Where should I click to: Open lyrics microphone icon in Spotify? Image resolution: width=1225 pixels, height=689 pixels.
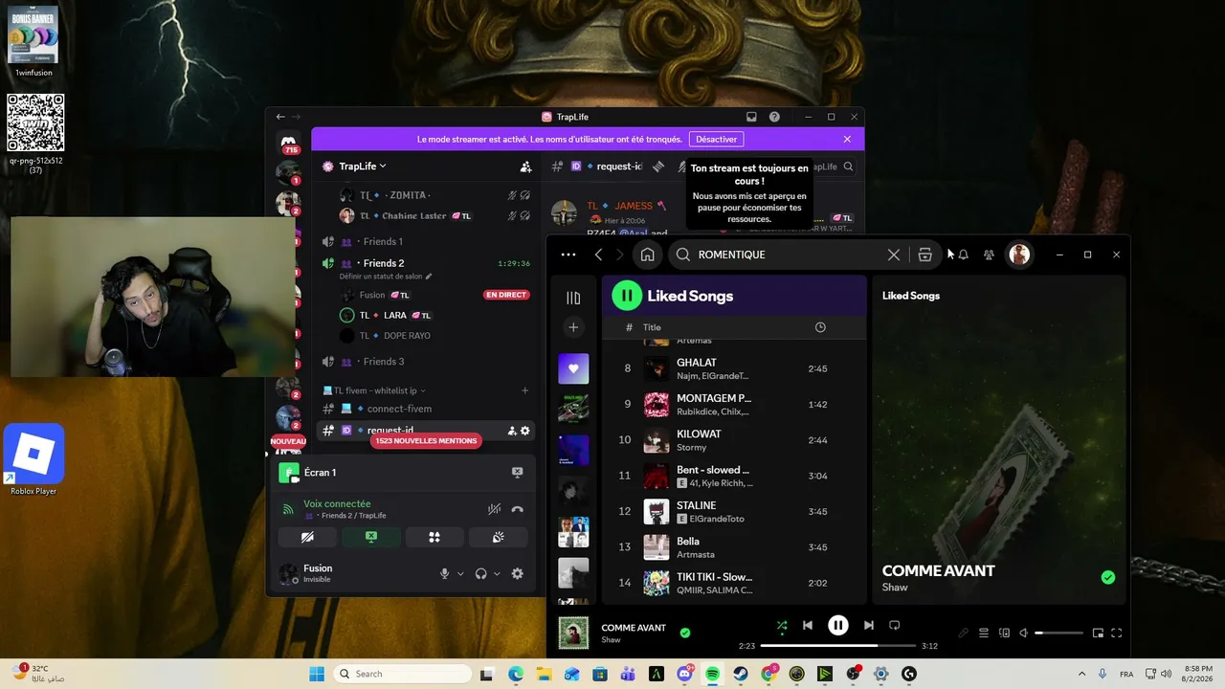[x=964, y=633]
